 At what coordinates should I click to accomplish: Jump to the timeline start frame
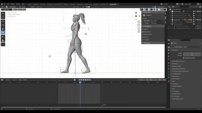(x=79, y=80)
